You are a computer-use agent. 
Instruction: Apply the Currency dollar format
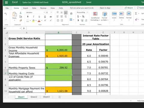coord(78,16)
